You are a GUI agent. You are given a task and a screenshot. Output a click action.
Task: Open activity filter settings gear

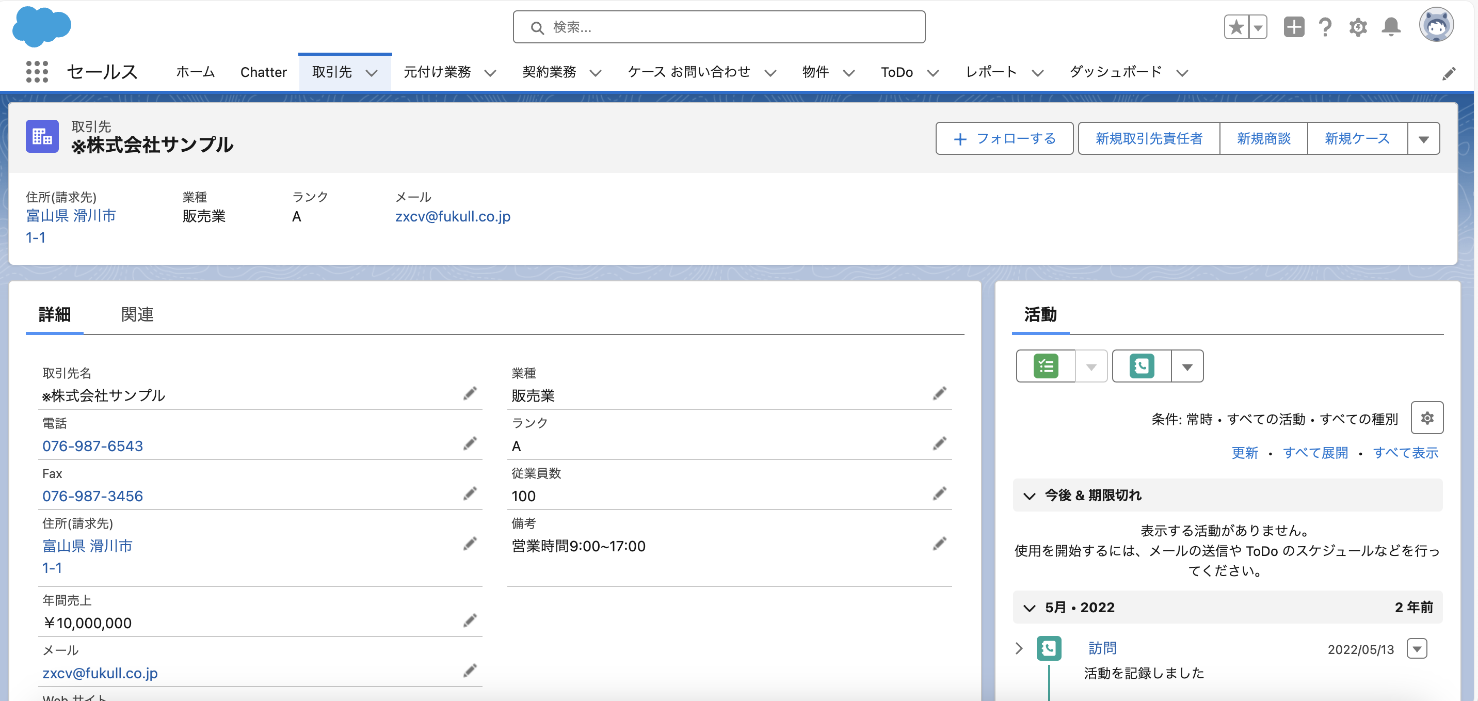(x=1427, y=418)
